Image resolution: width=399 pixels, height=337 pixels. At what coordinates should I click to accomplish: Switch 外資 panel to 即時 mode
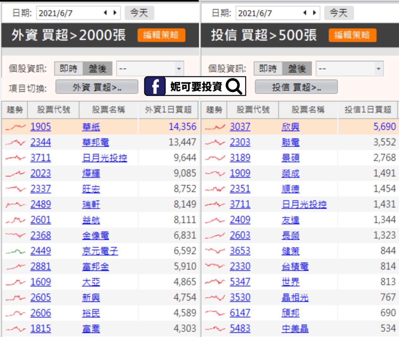click(x=69, y=69)
